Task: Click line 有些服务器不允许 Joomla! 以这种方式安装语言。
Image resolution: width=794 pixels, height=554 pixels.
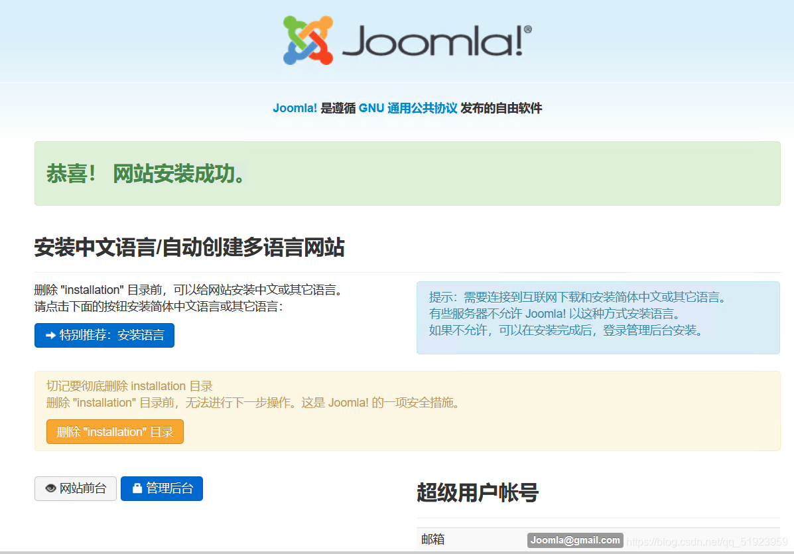Action: (x=556, y=314)
